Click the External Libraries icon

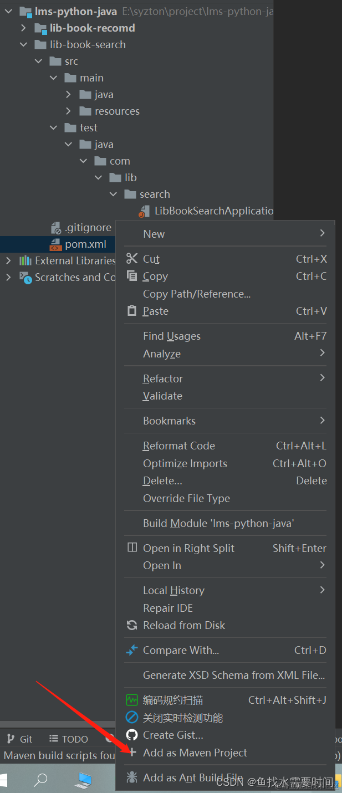25,260
